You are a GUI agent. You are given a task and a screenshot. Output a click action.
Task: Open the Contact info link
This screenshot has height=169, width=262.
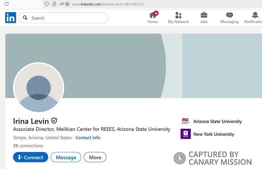click(x=88, y=138)
